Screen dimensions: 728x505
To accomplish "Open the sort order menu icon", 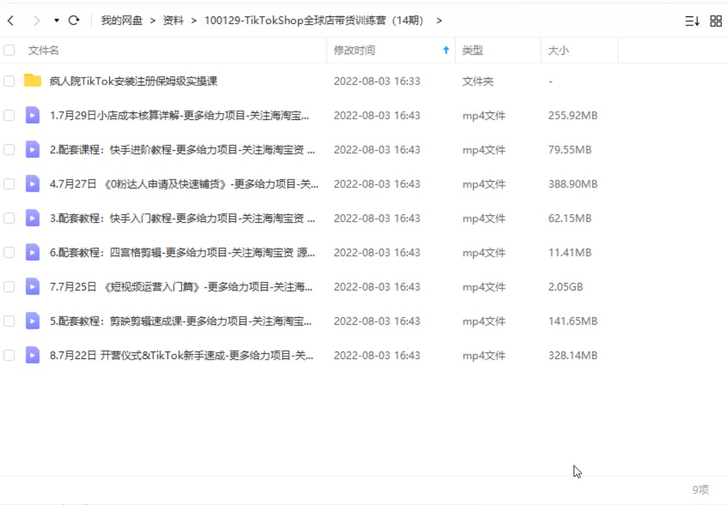I will tap(692, 21).
